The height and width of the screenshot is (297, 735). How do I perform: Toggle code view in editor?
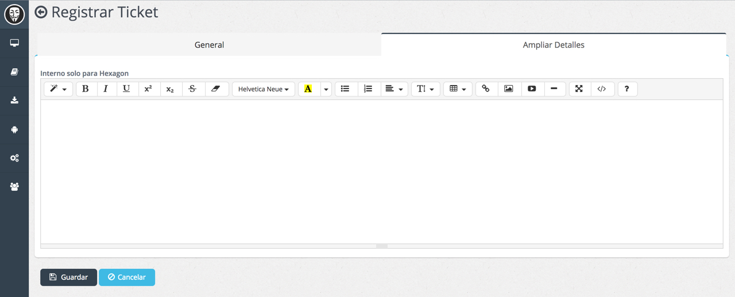coord(602,89)
